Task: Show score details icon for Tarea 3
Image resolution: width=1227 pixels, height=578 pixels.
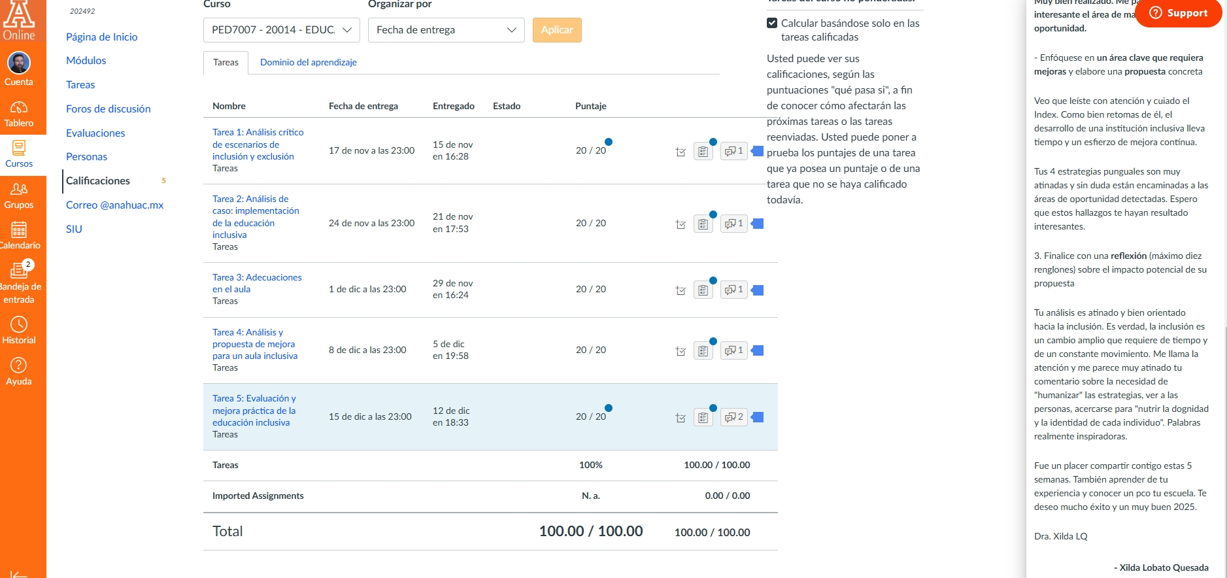Action: click(681, 290)
